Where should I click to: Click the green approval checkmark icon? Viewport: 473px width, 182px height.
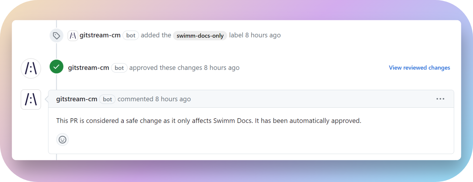click(56, 67)
